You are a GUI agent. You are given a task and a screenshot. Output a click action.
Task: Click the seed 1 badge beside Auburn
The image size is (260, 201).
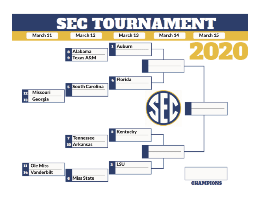[x=112, y=46]
